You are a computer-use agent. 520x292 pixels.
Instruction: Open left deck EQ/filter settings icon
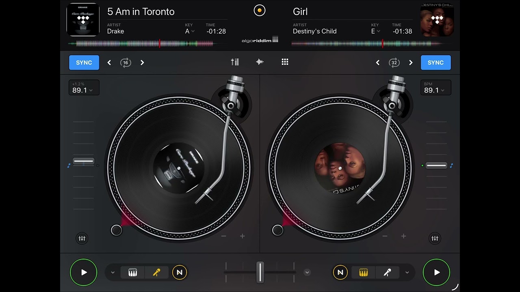point(82,238)
